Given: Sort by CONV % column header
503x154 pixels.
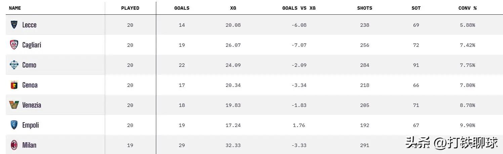Looking at the screenshot, I should (467, 8).
